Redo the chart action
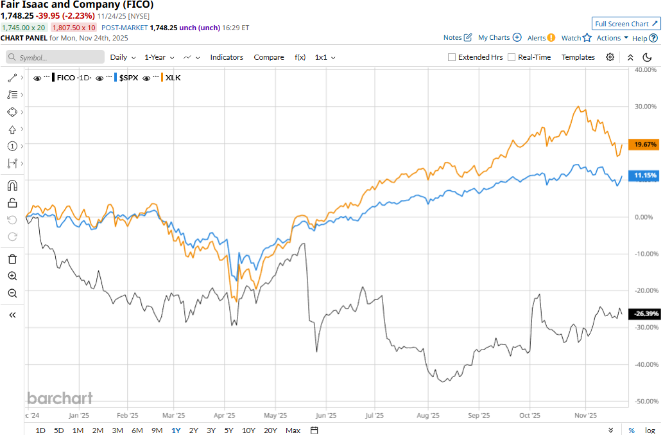Image resolution: width=663 pixels, height=435 pixels. pyautogui.click(x=12, y=236)
